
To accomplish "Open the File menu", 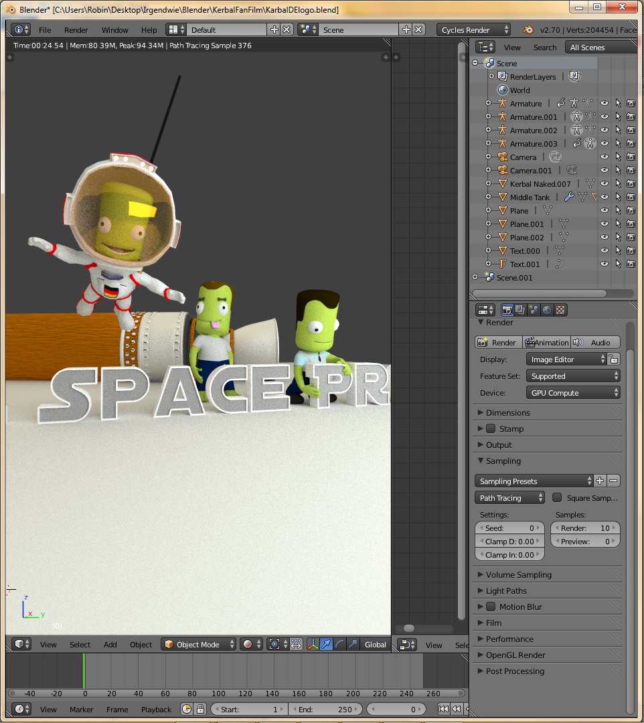I will [45, 30].
